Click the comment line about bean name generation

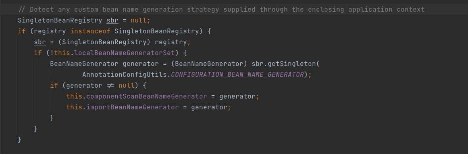point(221,10)
